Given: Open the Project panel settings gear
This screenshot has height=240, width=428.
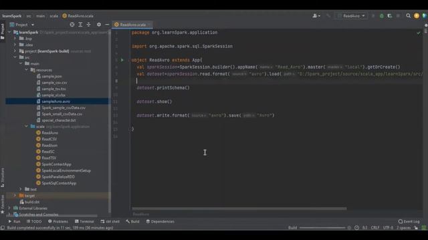Looking at the screenshot, I should click(99, 25).
